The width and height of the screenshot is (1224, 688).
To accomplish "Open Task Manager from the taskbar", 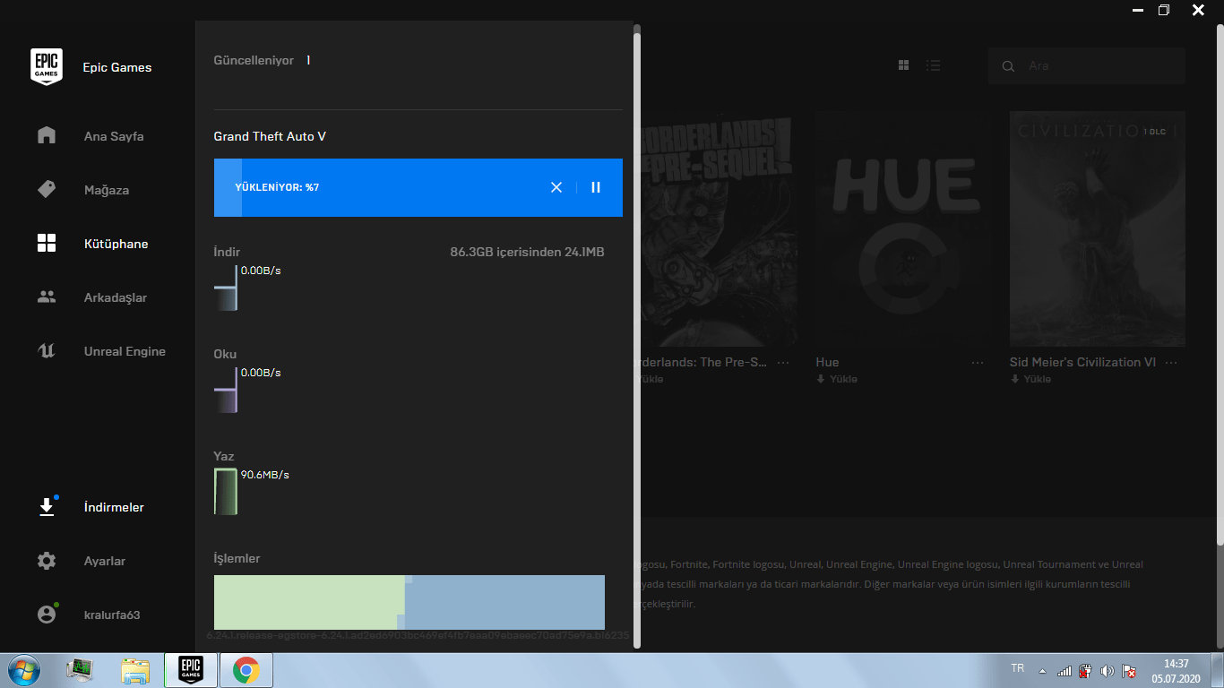I will pos(82,670).
